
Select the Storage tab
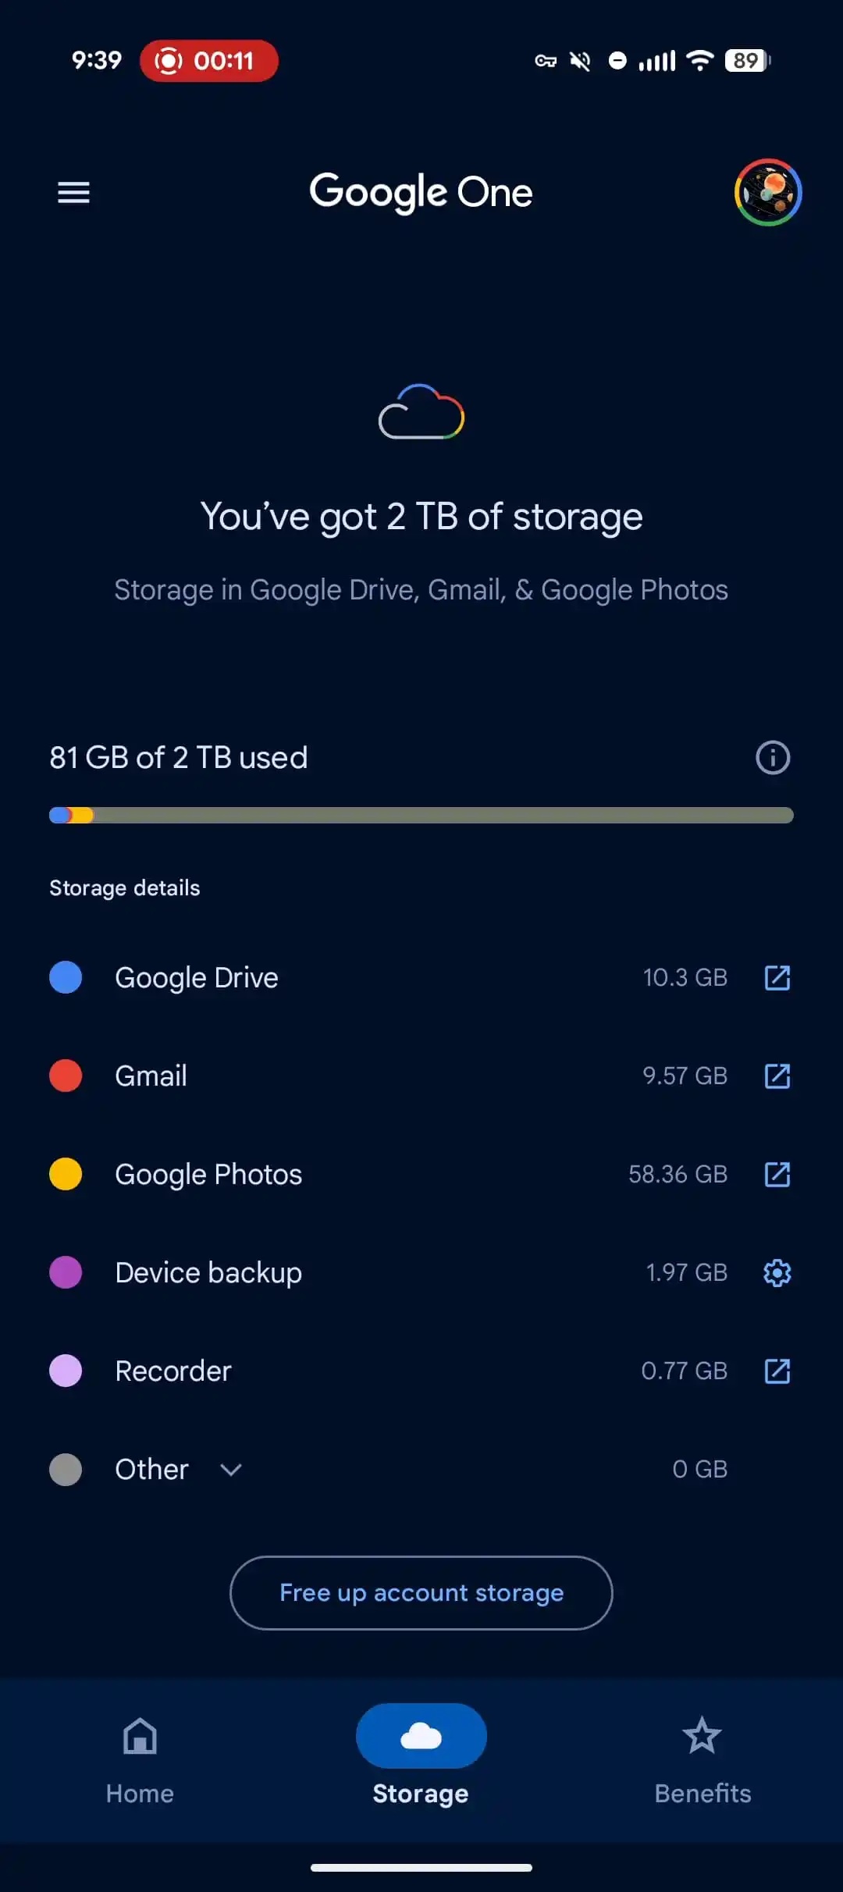click(421, 1760)
